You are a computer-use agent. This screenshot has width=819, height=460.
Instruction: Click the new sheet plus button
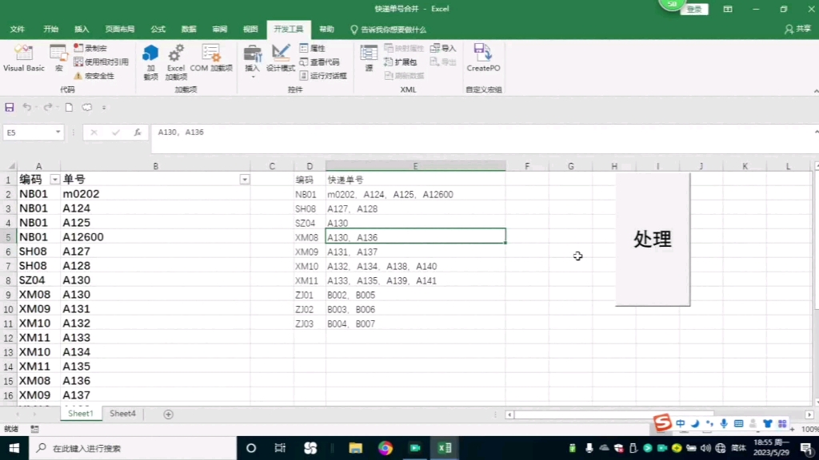click(x=167, y=413)
